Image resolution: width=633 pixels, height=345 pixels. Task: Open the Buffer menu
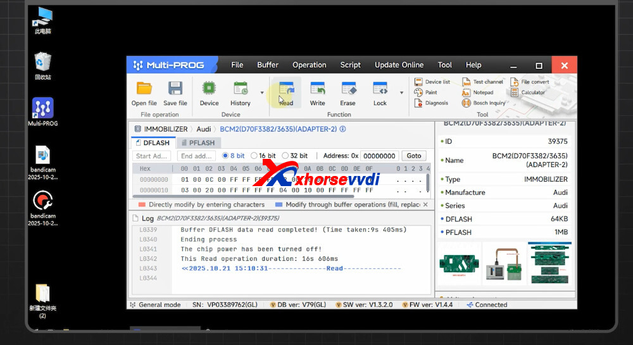click(x=268, y=65)
